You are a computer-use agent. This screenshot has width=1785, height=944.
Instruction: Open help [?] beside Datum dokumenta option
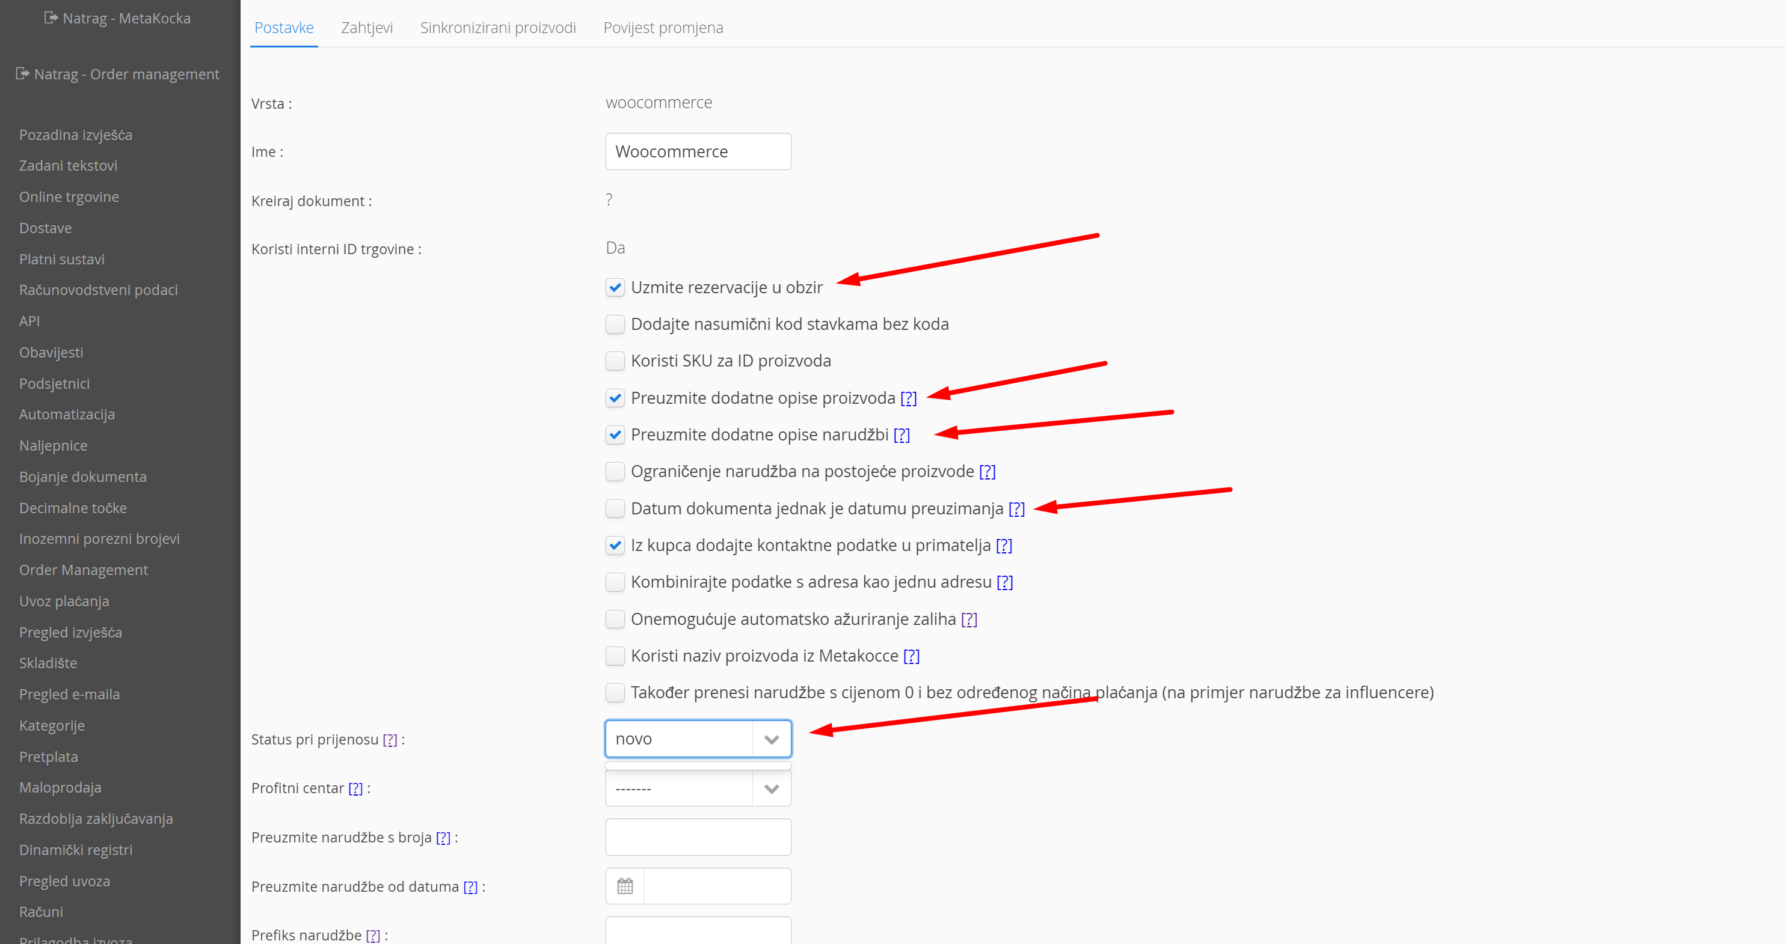(1016, 509)
